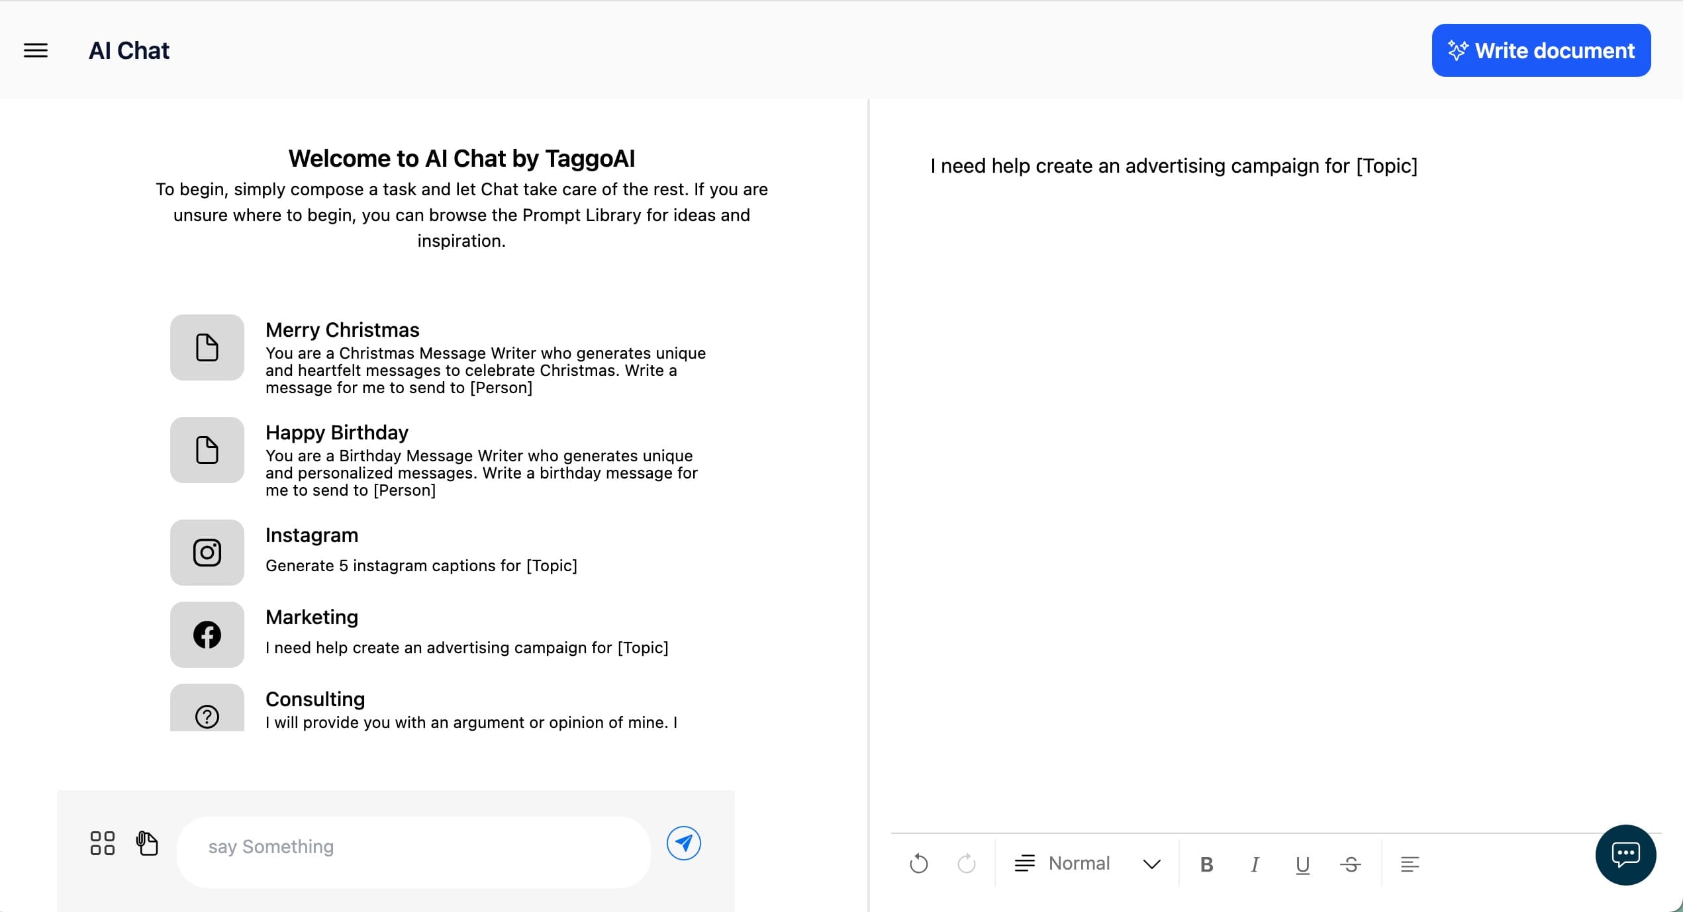1683x912 pixels.
Task: Open text alignment options
Action: pyautogui.click(x=1410, y=864)
